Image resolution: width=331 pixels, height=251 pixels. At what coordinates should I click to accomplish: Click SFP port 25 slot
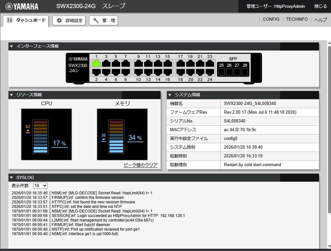221,72
